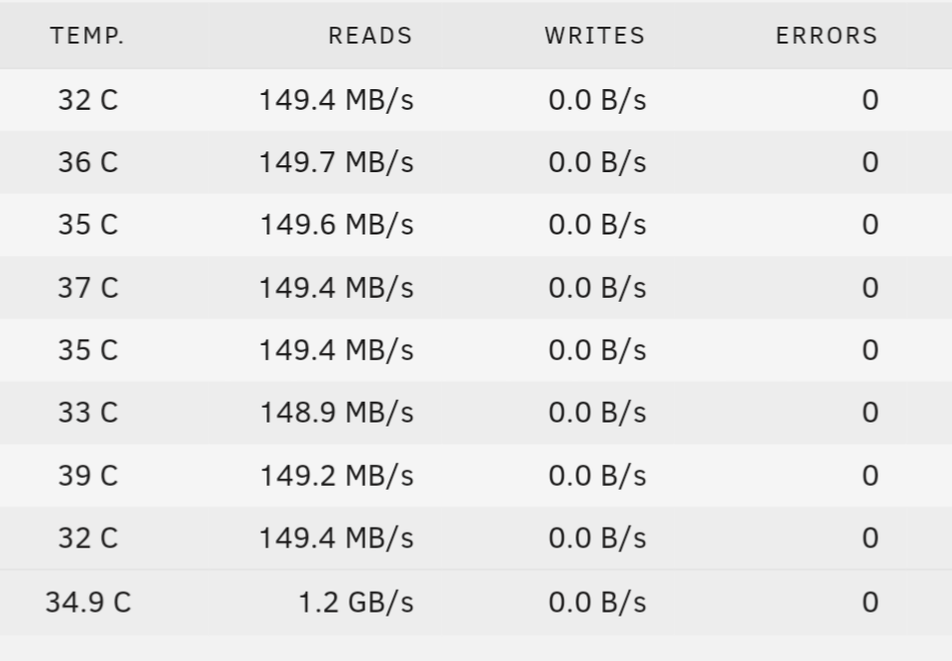
Task: Click the 34.9 C average temperature
Action: point(88,603)
